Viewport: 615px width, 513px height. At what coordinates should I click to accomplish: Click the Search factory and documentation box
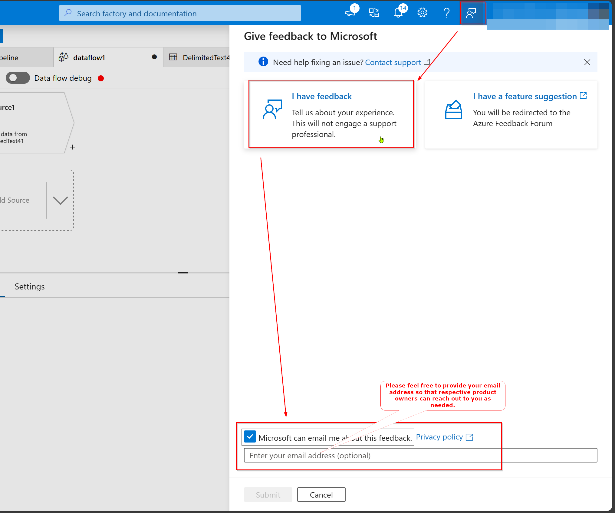tap(180, 13)
